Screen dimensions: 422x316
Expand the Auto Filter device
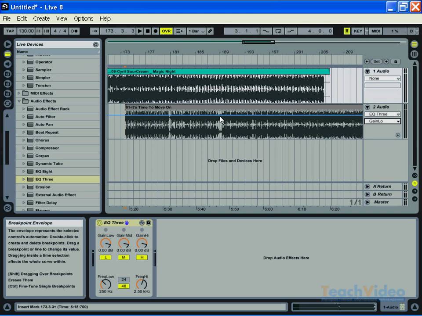pyautogui.click(x=24, y=117)
